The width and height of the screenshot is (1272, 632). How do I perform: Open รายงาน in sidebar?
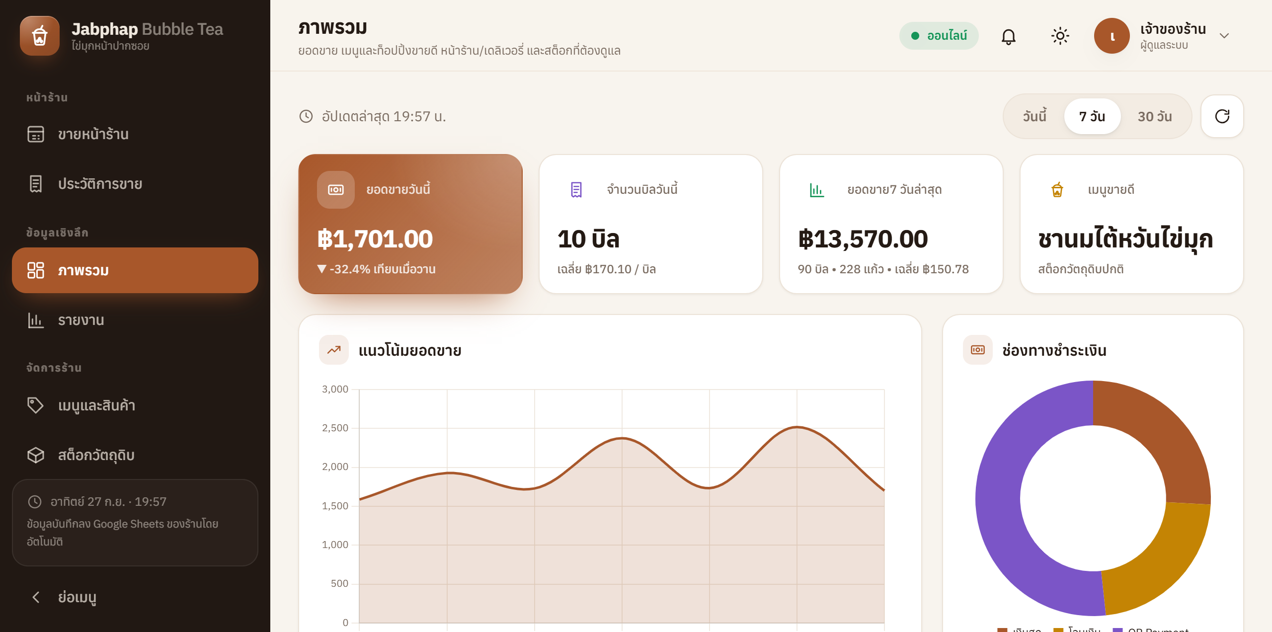(x=135, y=320)
